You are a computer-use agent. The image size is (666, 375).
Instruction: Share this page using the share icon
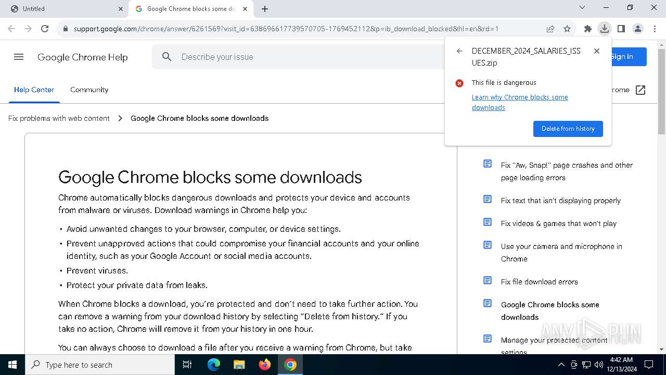550,29
